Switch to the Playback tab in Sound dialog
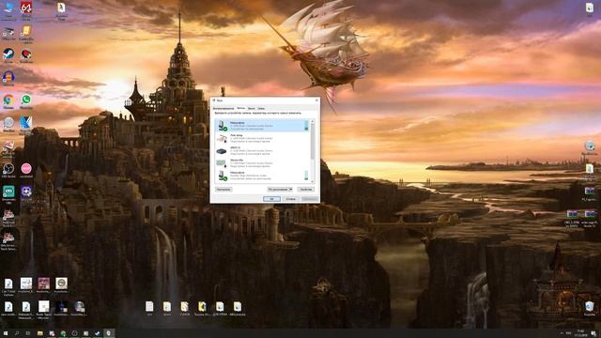601x338 pixels. [223, 109]
